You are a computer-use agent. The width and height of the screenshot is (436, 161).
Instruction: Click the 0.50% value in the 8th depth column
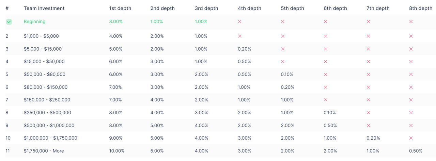tap(416, 151)
